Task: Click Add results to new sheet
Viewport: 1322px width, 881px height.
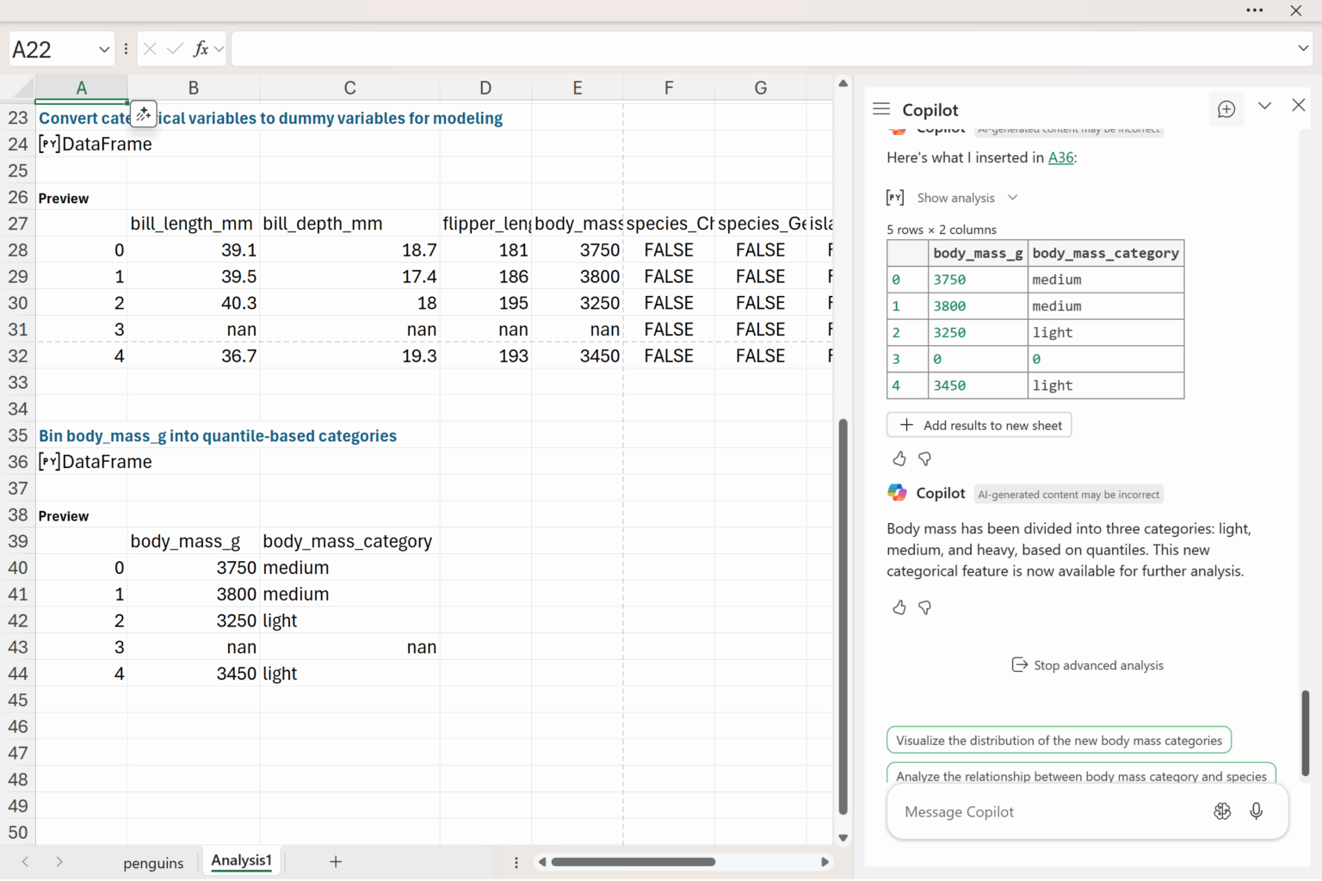Action: (979, 425)
